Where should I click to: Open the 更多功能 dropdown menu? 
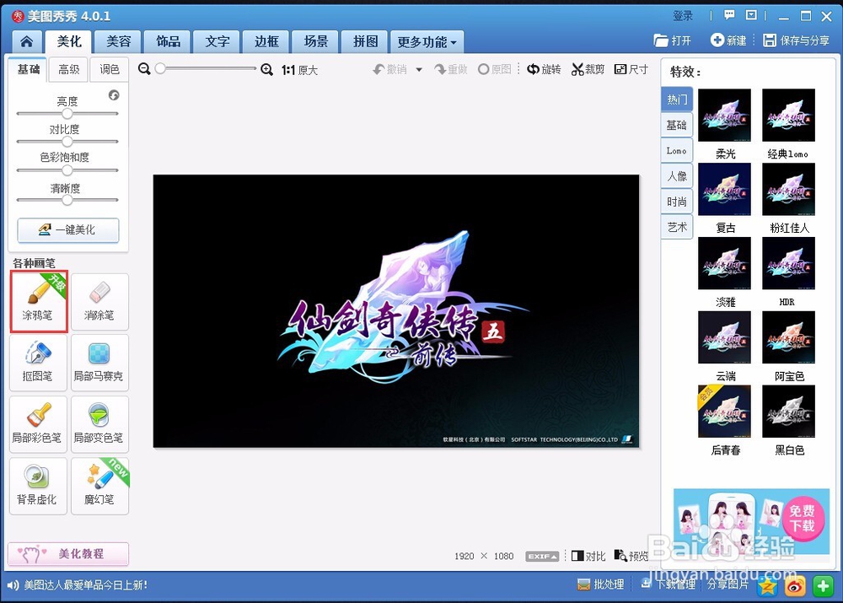click(x=427, y=42)
